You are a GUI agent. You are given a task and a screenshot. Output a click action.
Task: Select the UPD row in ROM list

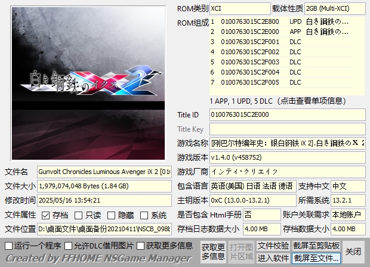286,21
